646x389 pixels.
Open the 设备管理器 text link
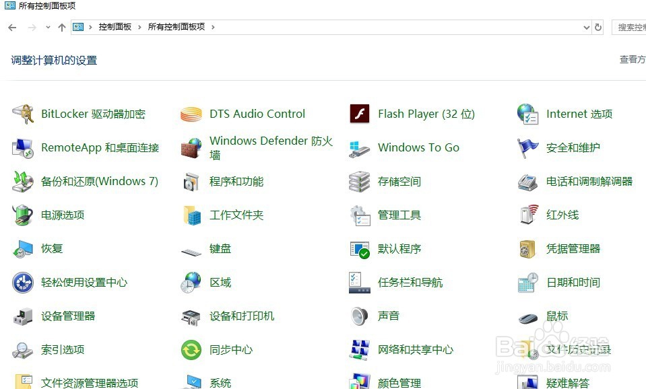point(68,316)
